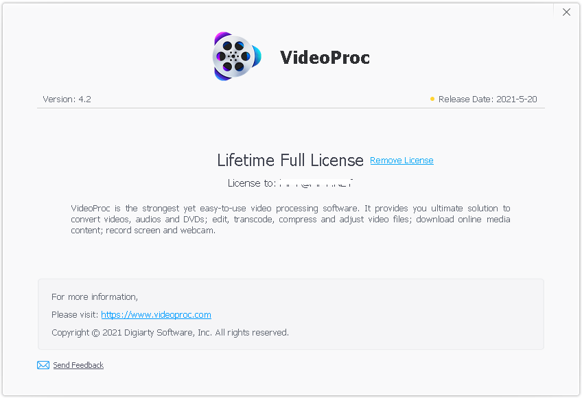The width and height of the screenshot is (582, 398).
Task: Click the License to label
Action: (252, 183)
